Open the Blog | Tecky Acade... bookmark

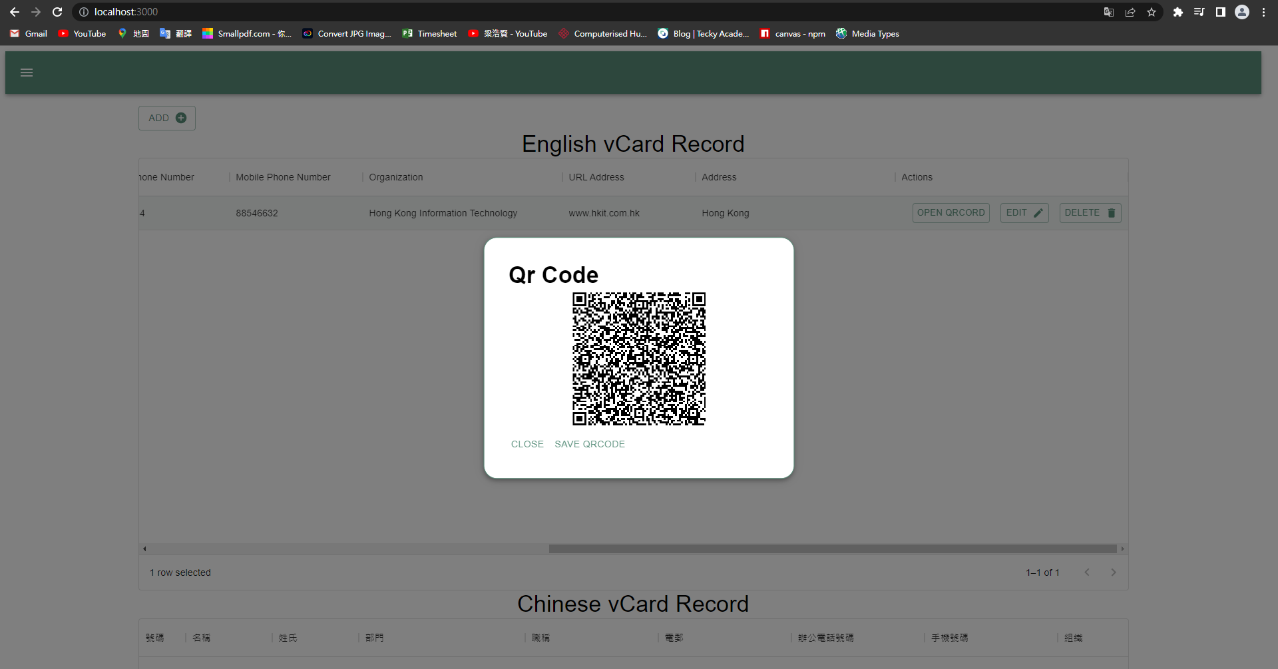704,33
